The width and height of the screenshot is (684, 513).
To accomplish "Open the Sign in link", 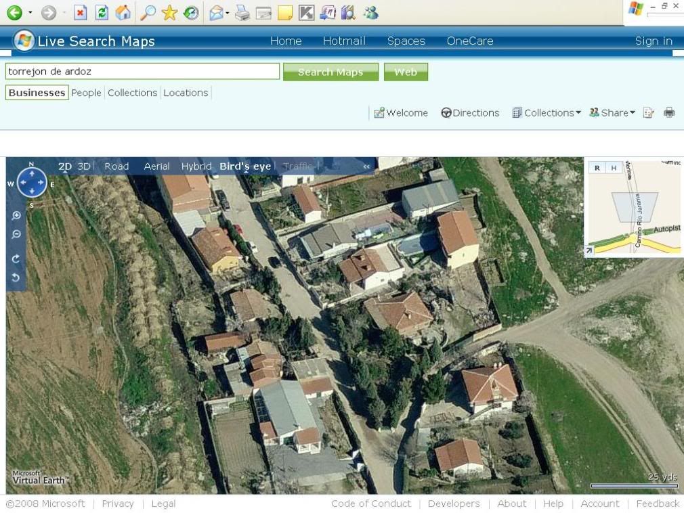I will [653, 41].
